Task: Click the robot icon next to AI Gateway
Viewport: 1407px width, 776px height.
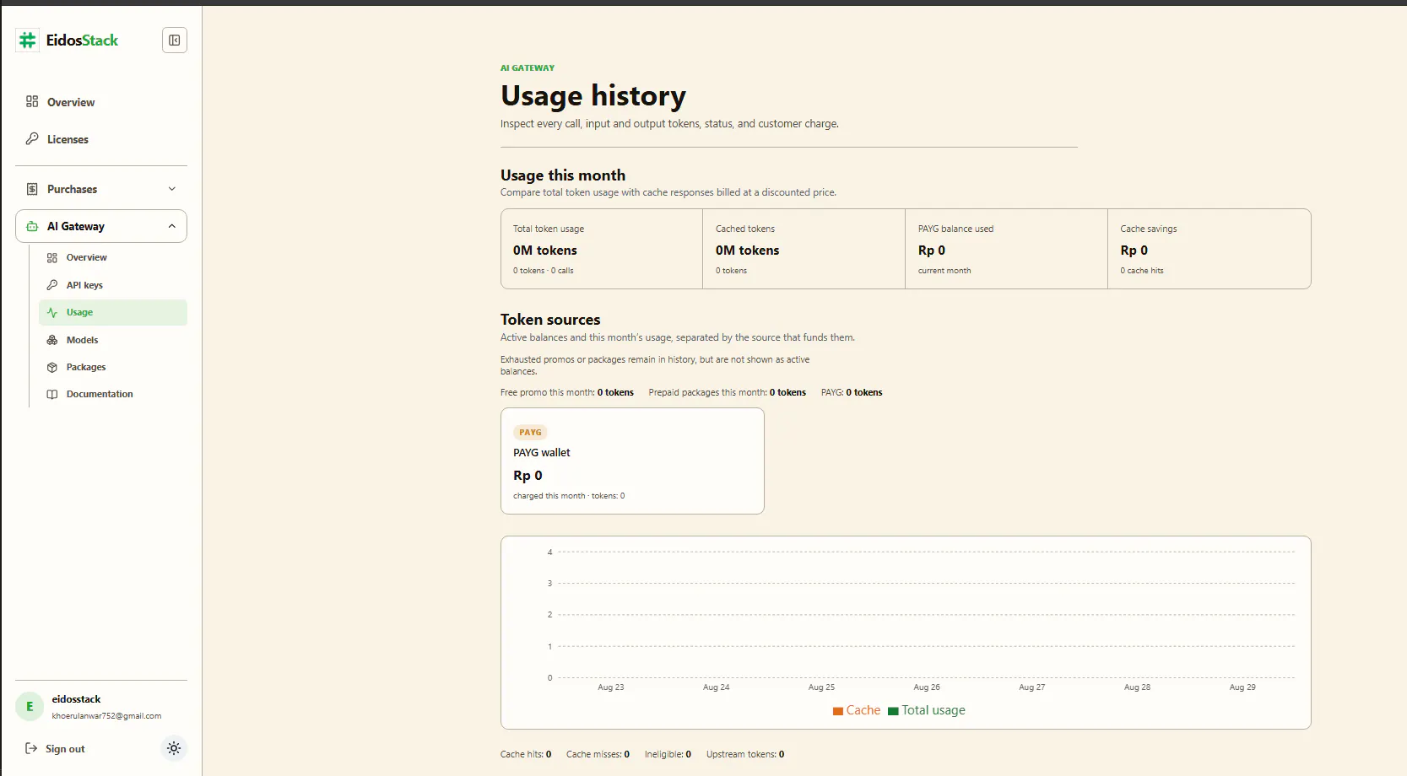Action: (x=32, y=226)
